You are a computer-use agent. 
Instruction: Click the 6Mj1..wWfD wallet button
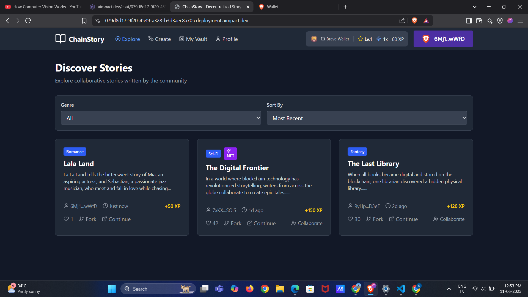[443, 39]
